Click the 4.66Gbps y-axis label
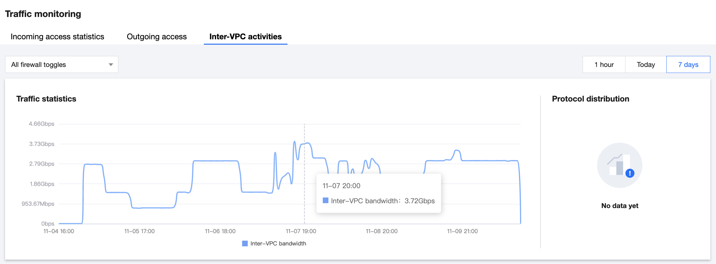The height and width of the screenshot is (264, 716). [x=42, y=124]
